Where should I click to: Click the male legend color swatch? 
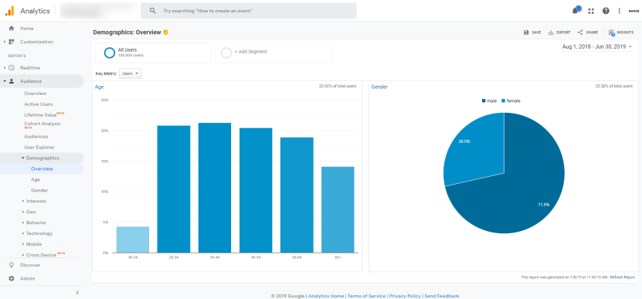tap(484, 100)
